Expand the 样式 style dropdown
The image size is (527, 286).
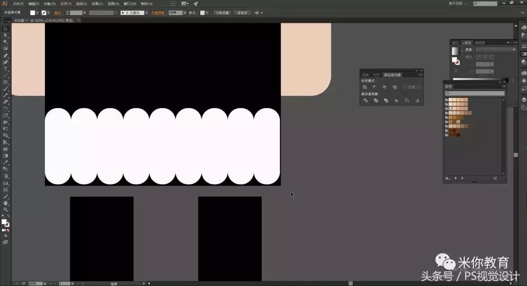(x=207, y=13)
